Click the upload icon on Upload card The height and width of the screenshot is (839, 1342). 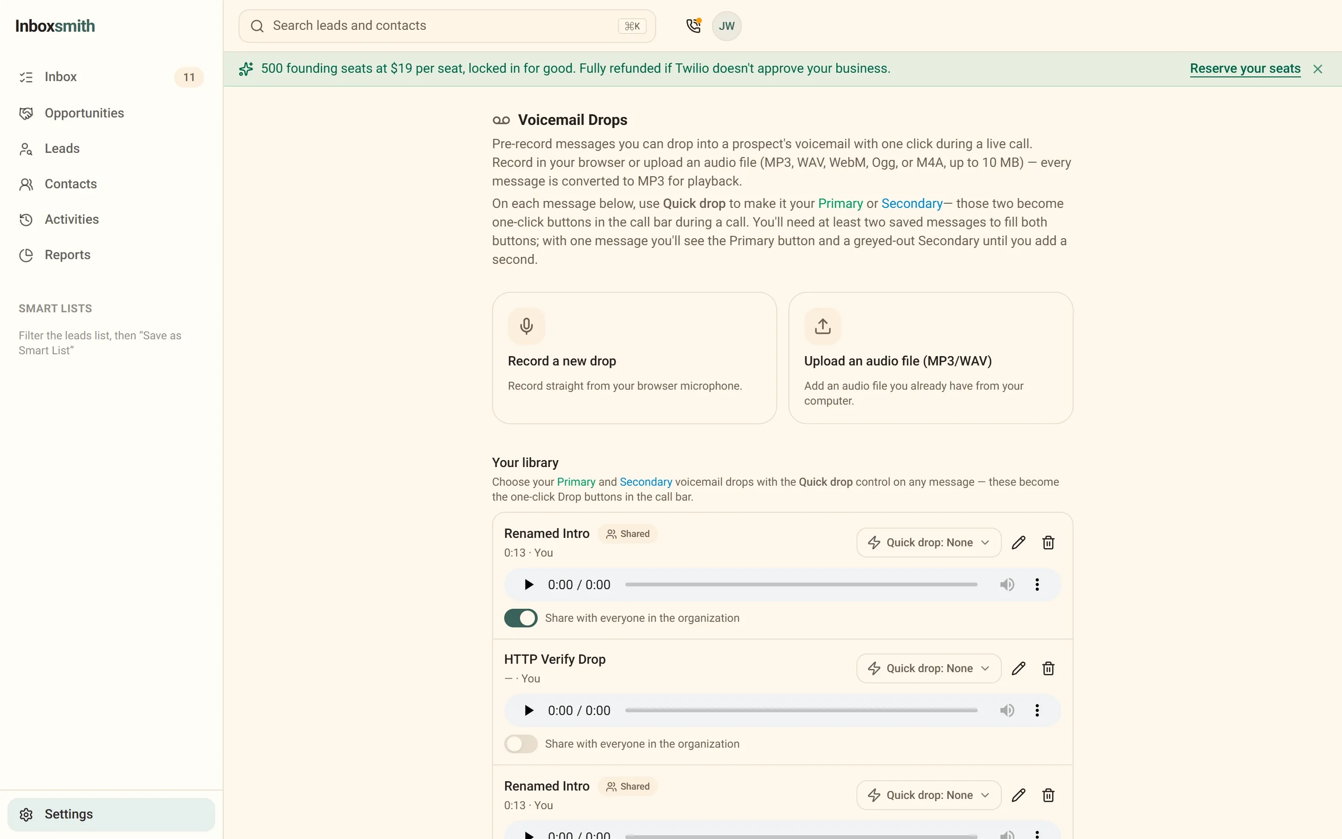point(822,326)
